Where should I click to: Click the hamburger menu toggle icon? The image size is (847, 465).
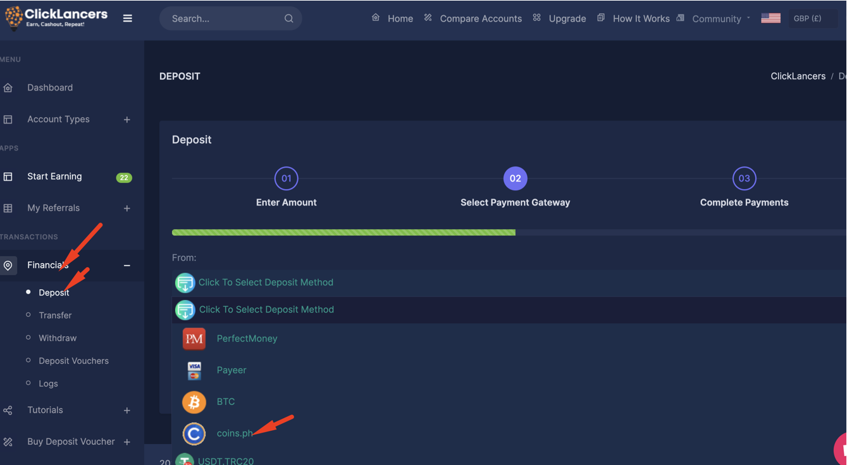pos(128,18)
